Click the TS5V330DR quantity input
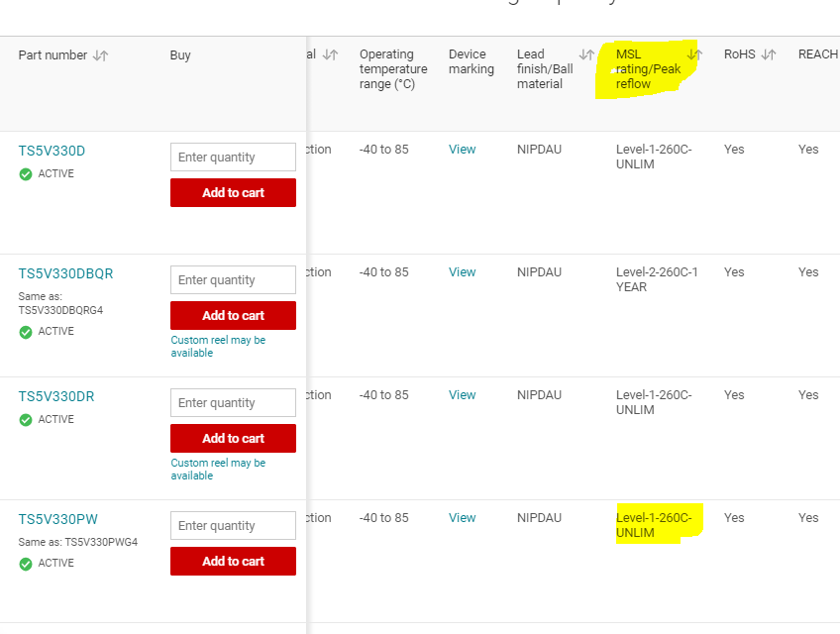 pyautogui.click(x=233, y=403)
